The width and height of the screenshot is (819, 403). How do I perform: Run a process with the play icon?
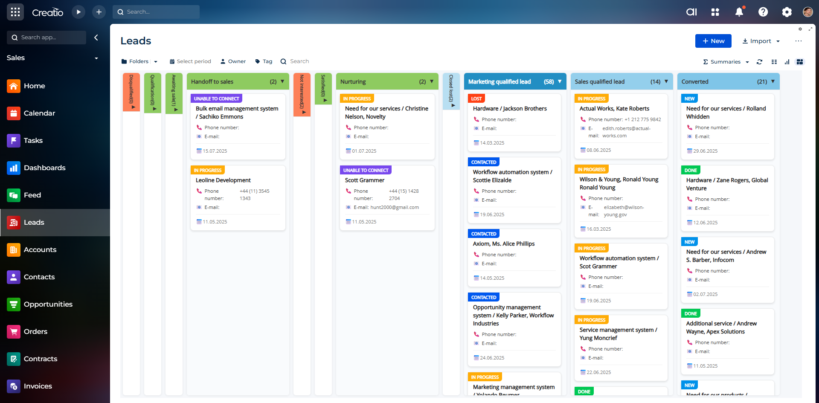coord(78,12)
